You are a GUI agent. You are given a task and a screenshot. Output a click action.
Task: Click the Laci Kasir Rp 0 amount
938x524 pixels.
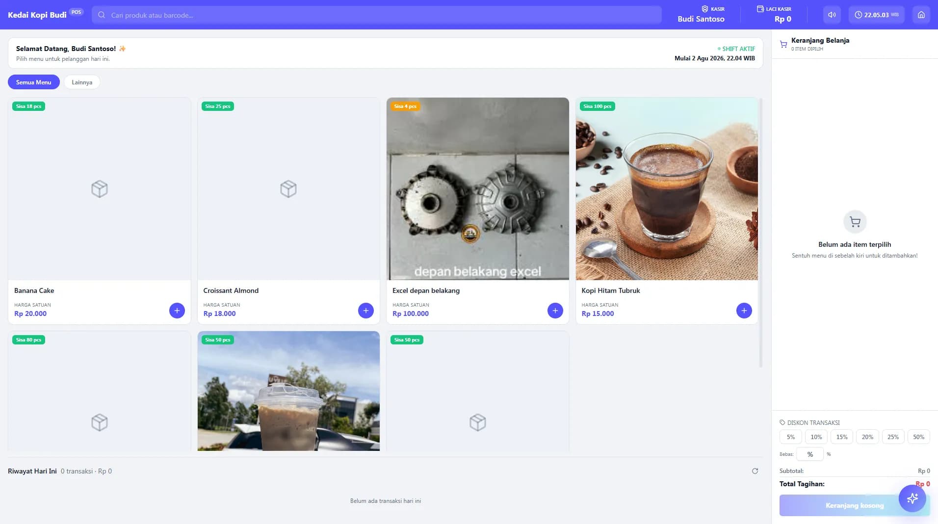tap(783, 19)
